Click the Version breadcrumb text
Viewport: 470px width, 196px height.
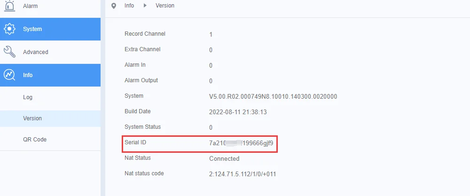[165, 5]
